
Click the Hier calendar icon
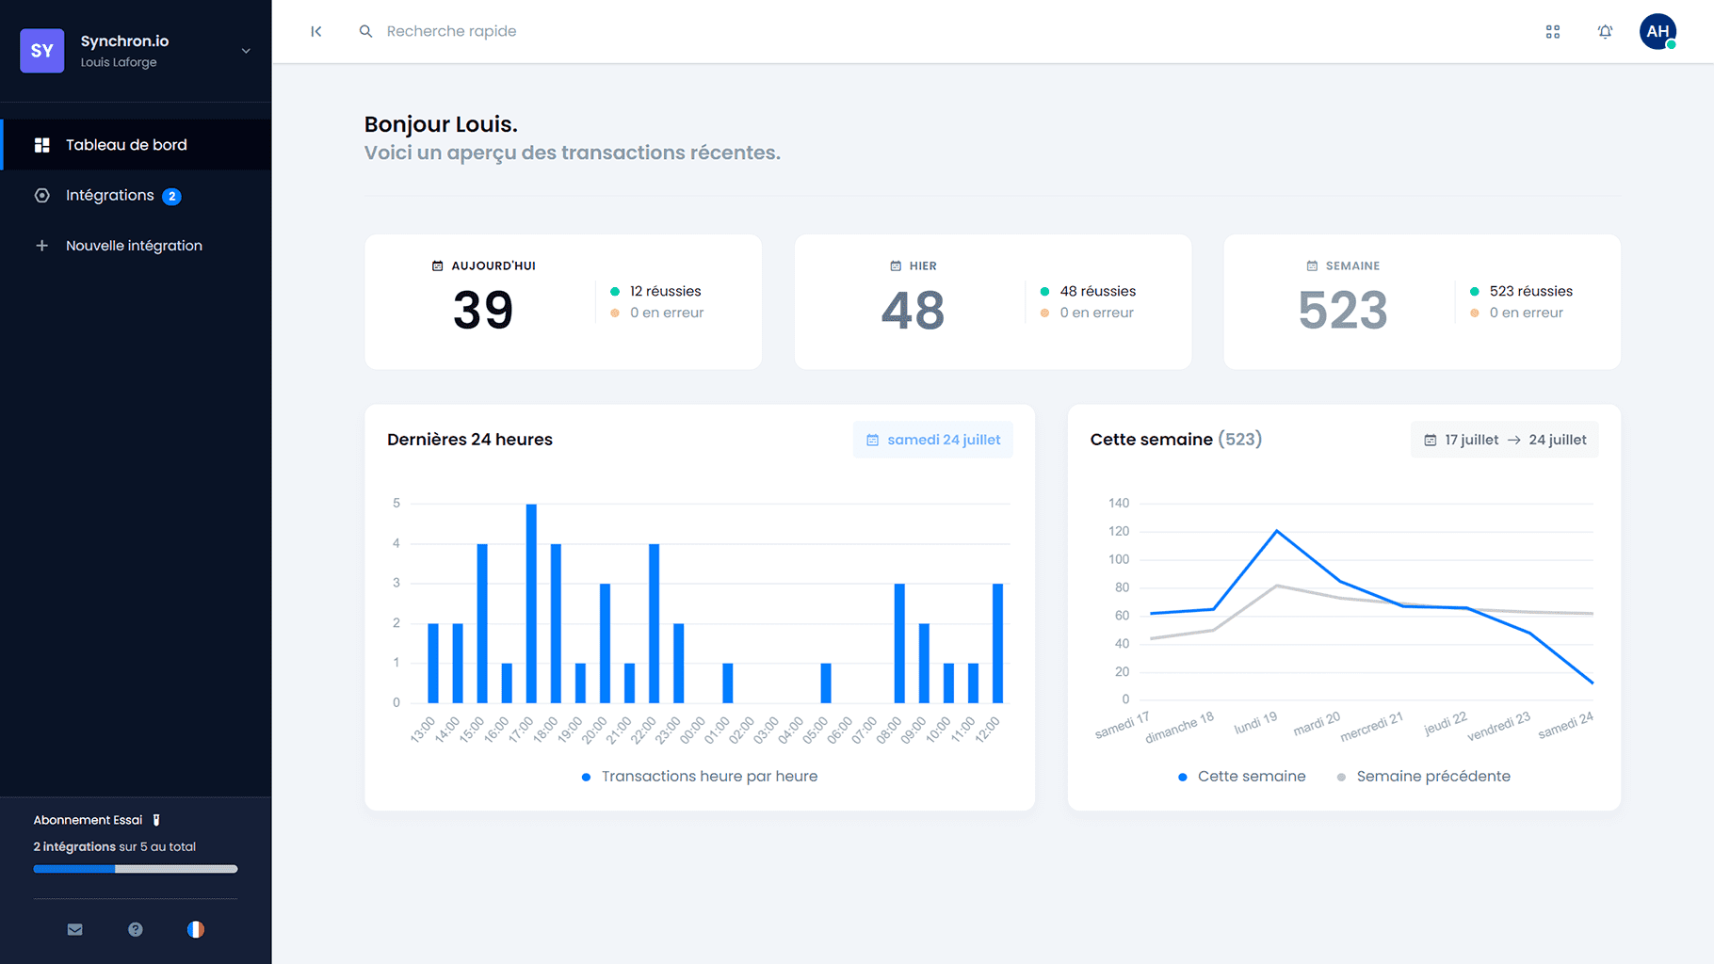click(x=896, y=266)
